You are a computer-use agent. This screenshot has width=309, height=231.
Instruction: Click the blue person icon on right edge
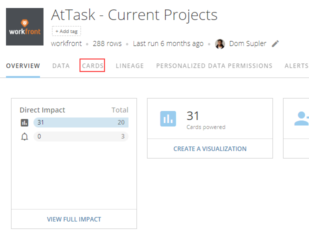[x=301, y=118]
